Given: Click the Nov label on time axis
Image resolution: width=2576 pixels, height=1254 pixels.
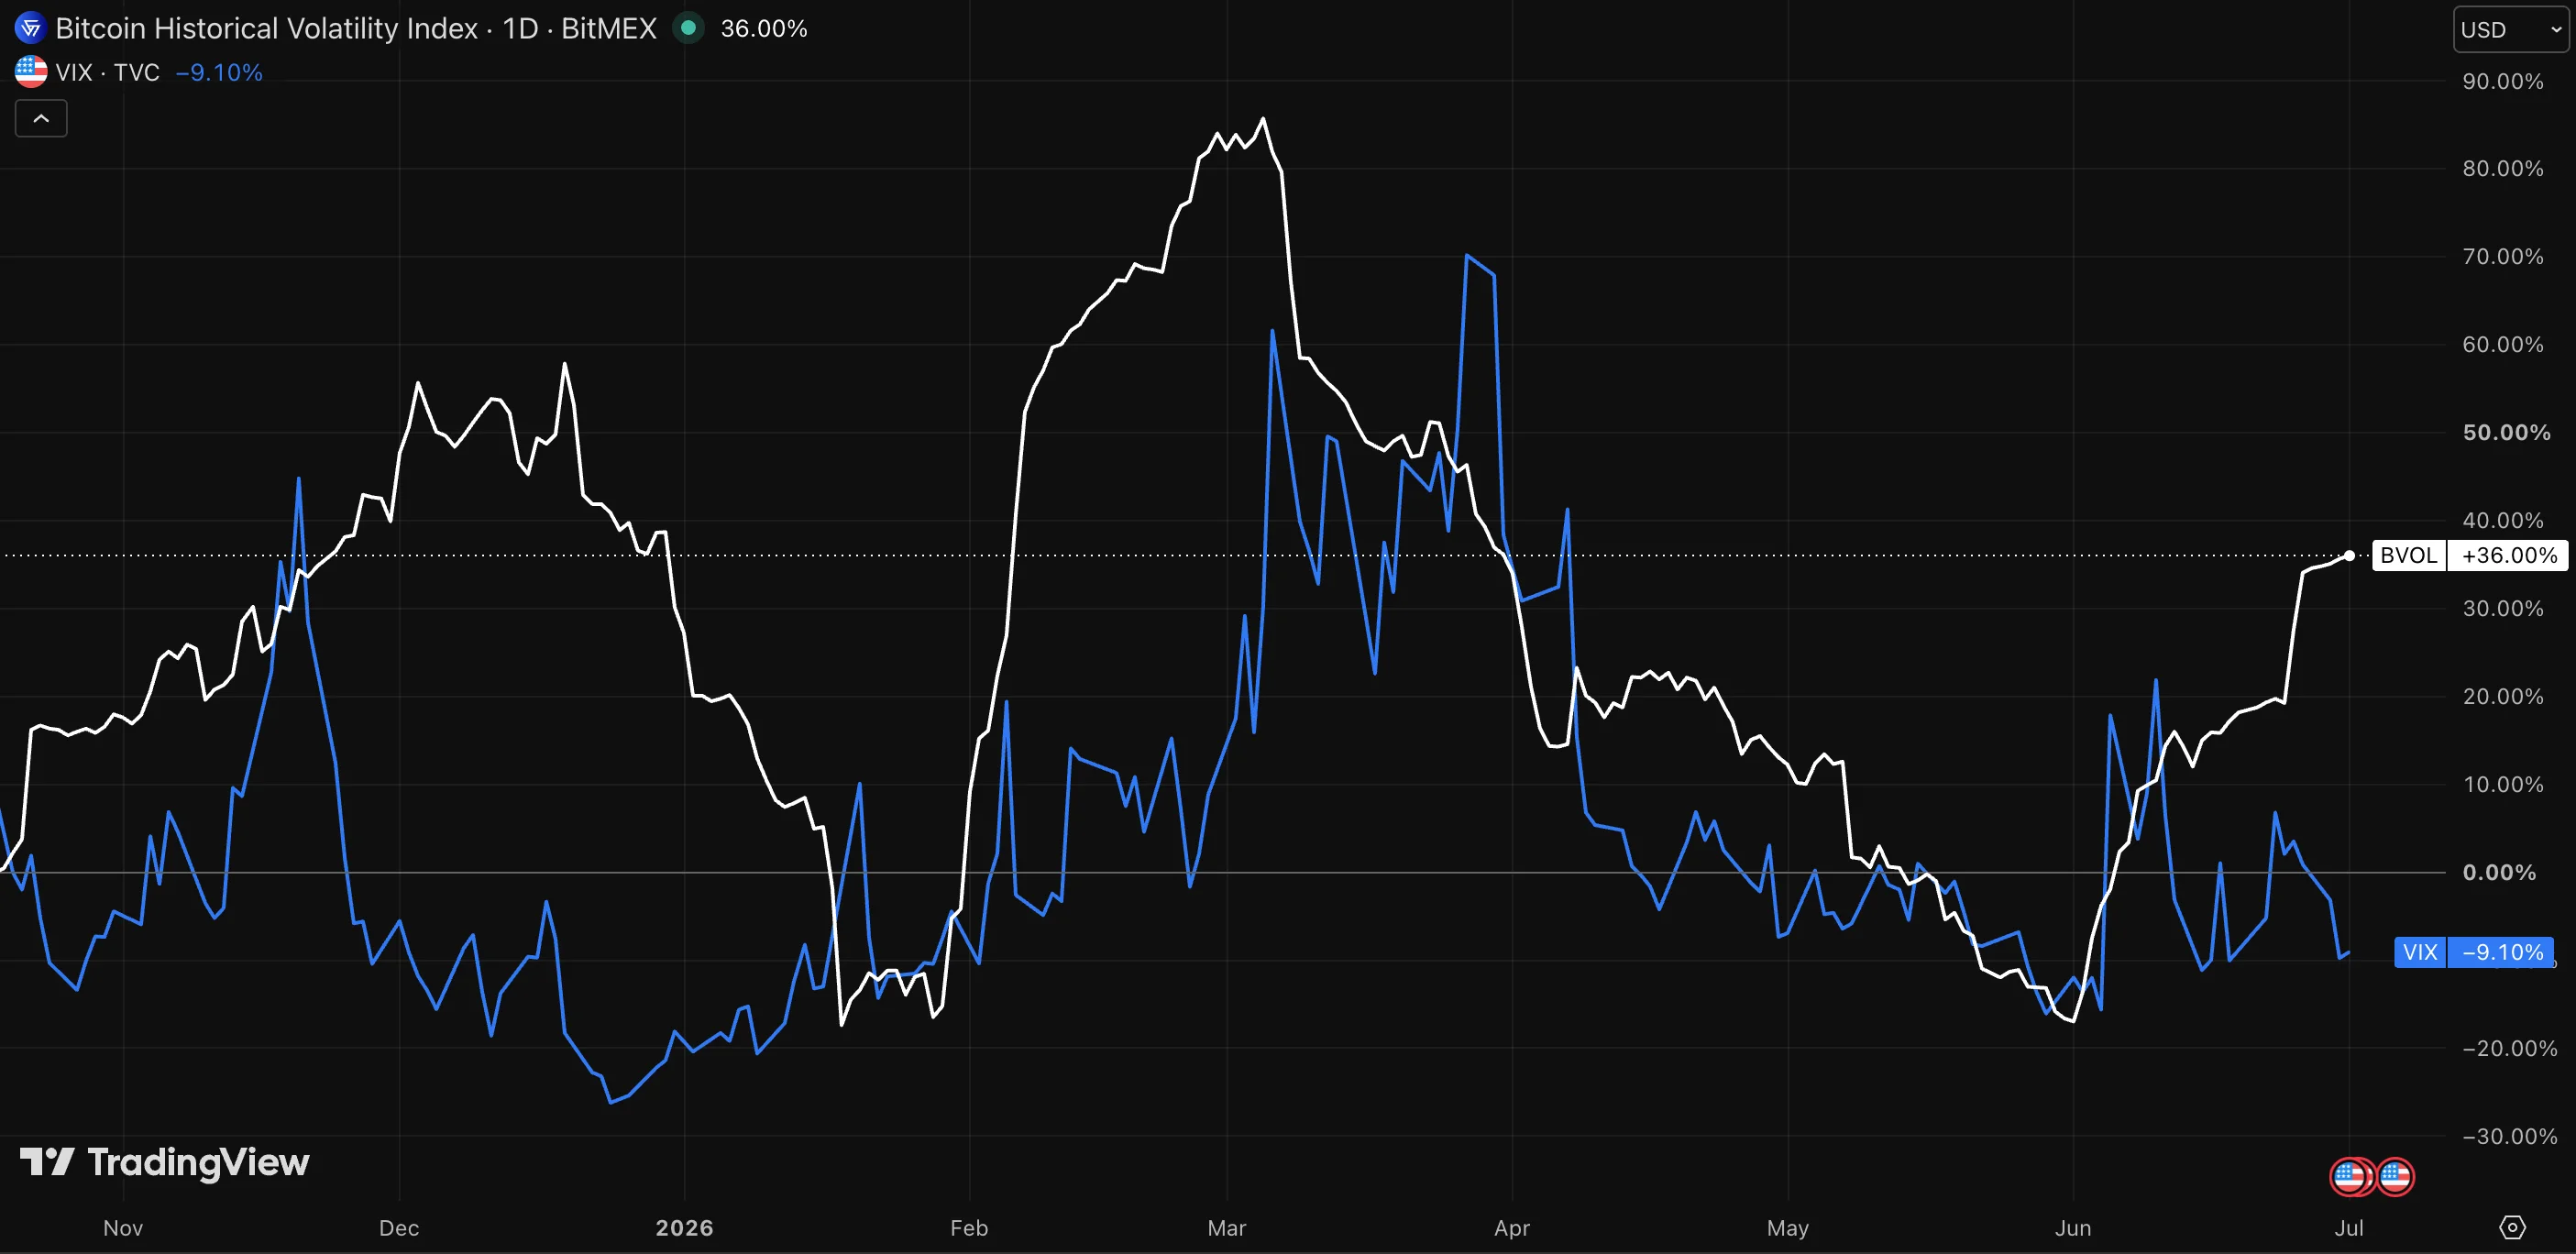Looking at the screenshot, I should pyautogui.click(x=123, y=1227).
